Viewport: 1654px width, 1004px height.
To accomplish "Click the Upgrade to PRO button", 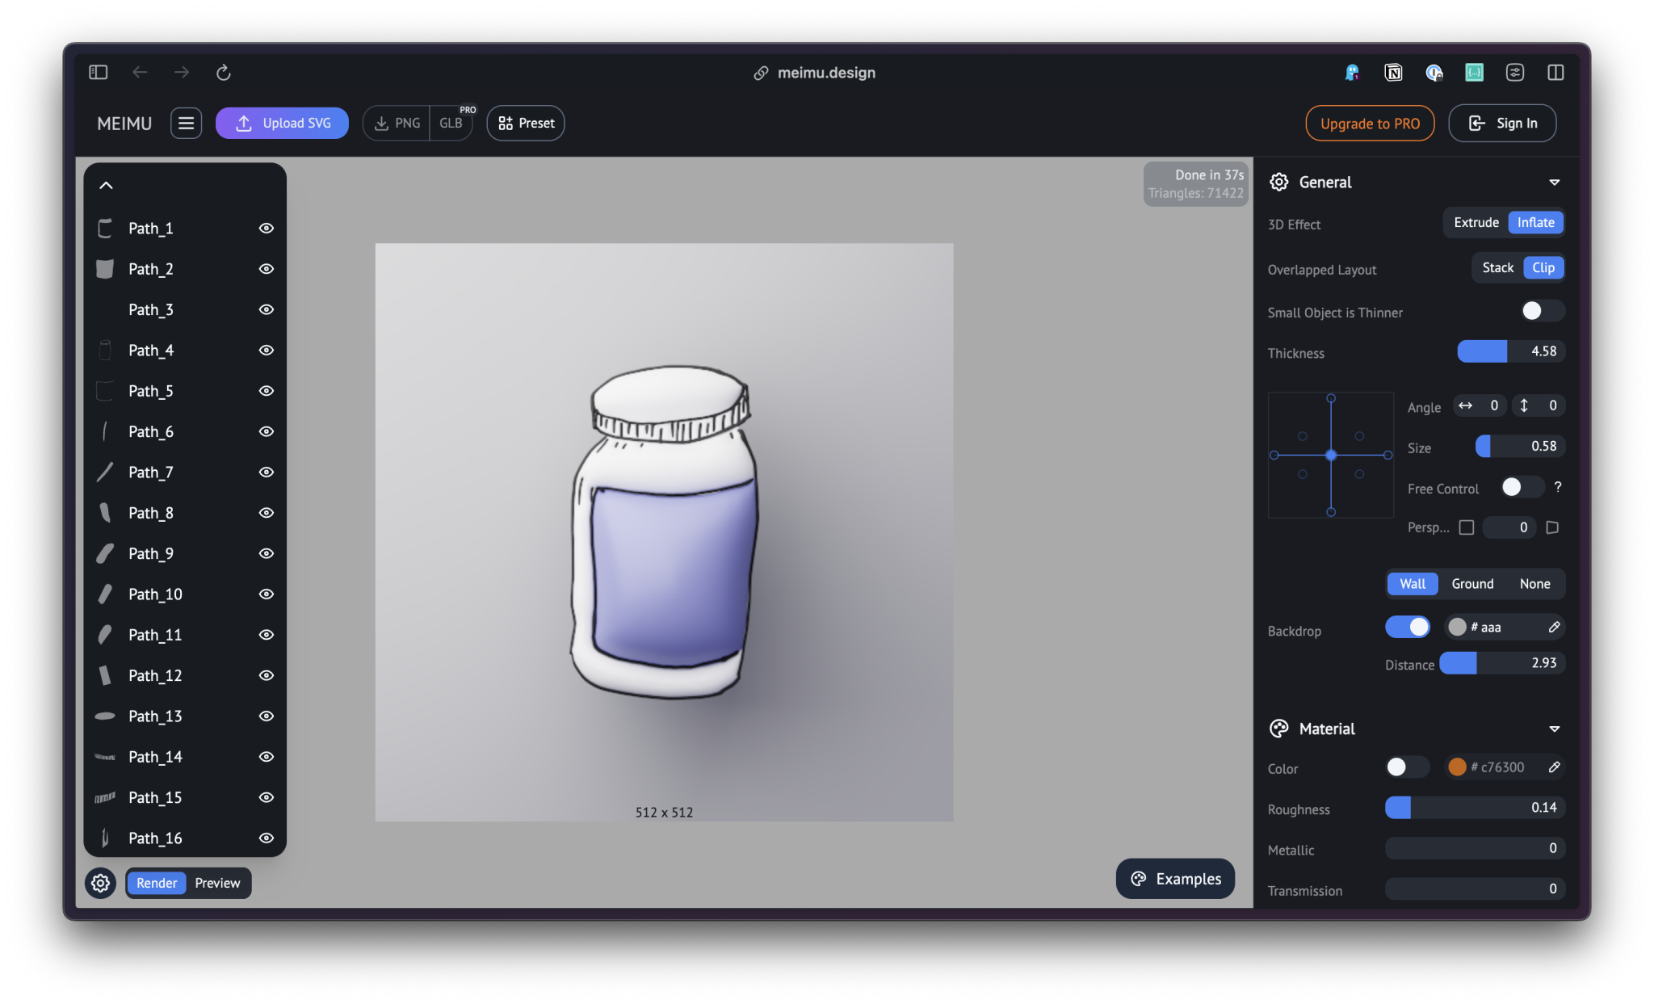I will tap(1370, 123).
